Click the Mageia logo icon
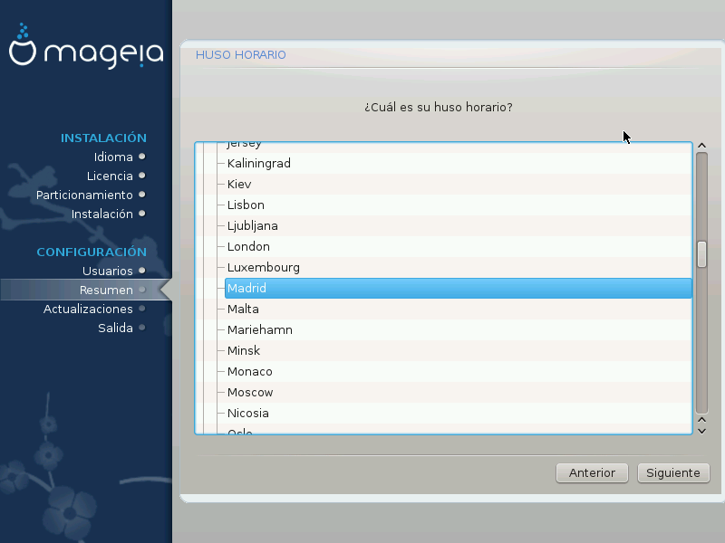 (x=24, y=51)
